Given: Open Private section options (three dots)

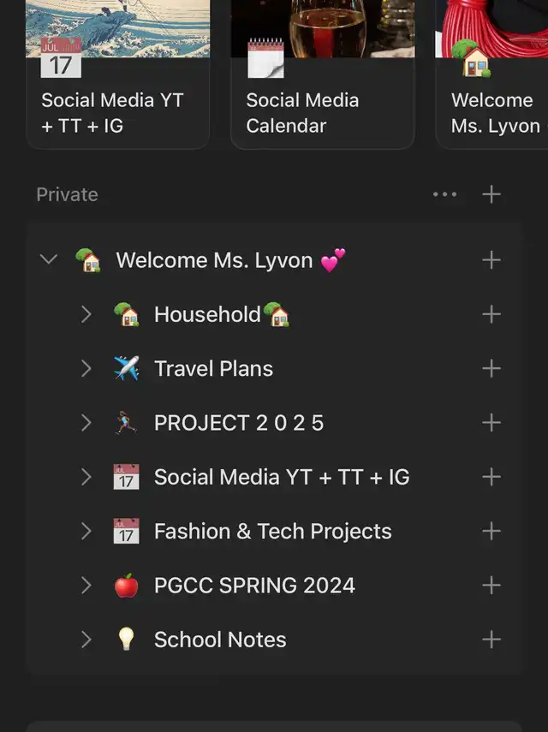Looking at the screenshot, I should 444,194.
